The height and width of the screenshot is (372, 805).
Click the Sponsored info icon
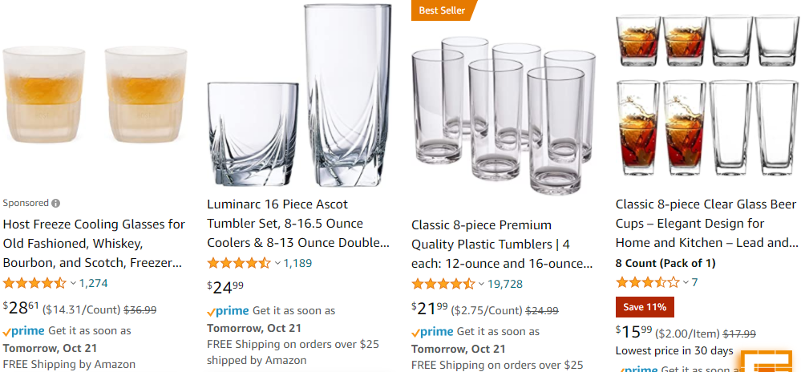point(55,203)
